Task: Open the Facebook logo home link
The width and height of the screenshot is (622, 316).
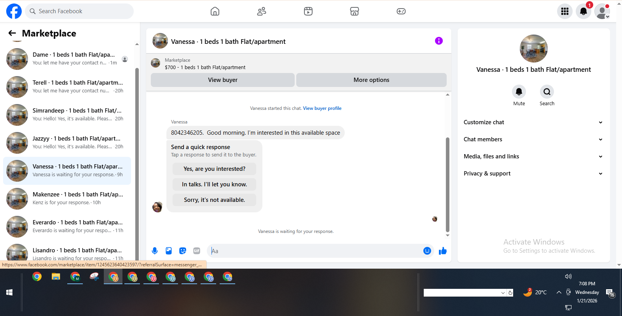Action: pos(14,11)
